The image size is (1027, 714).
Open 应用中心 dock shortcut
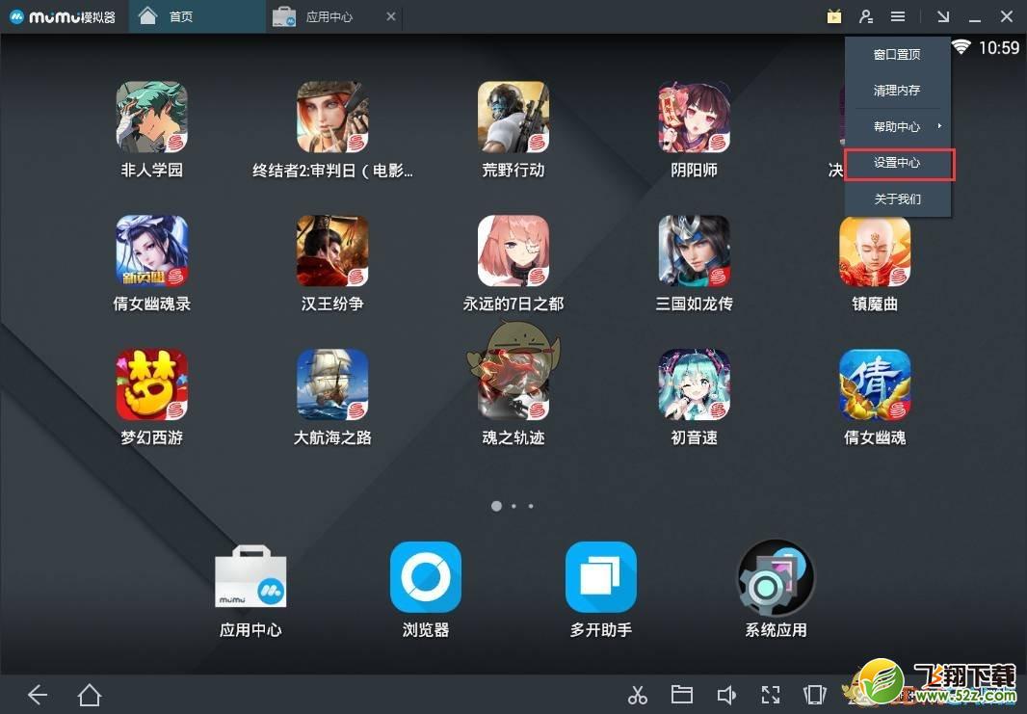(x=250, y=576)
